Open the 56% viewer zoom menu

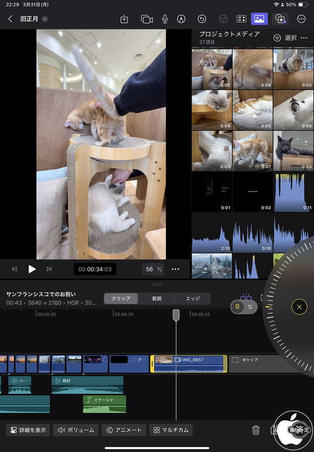pyautogui.click(x=153, y=269)
